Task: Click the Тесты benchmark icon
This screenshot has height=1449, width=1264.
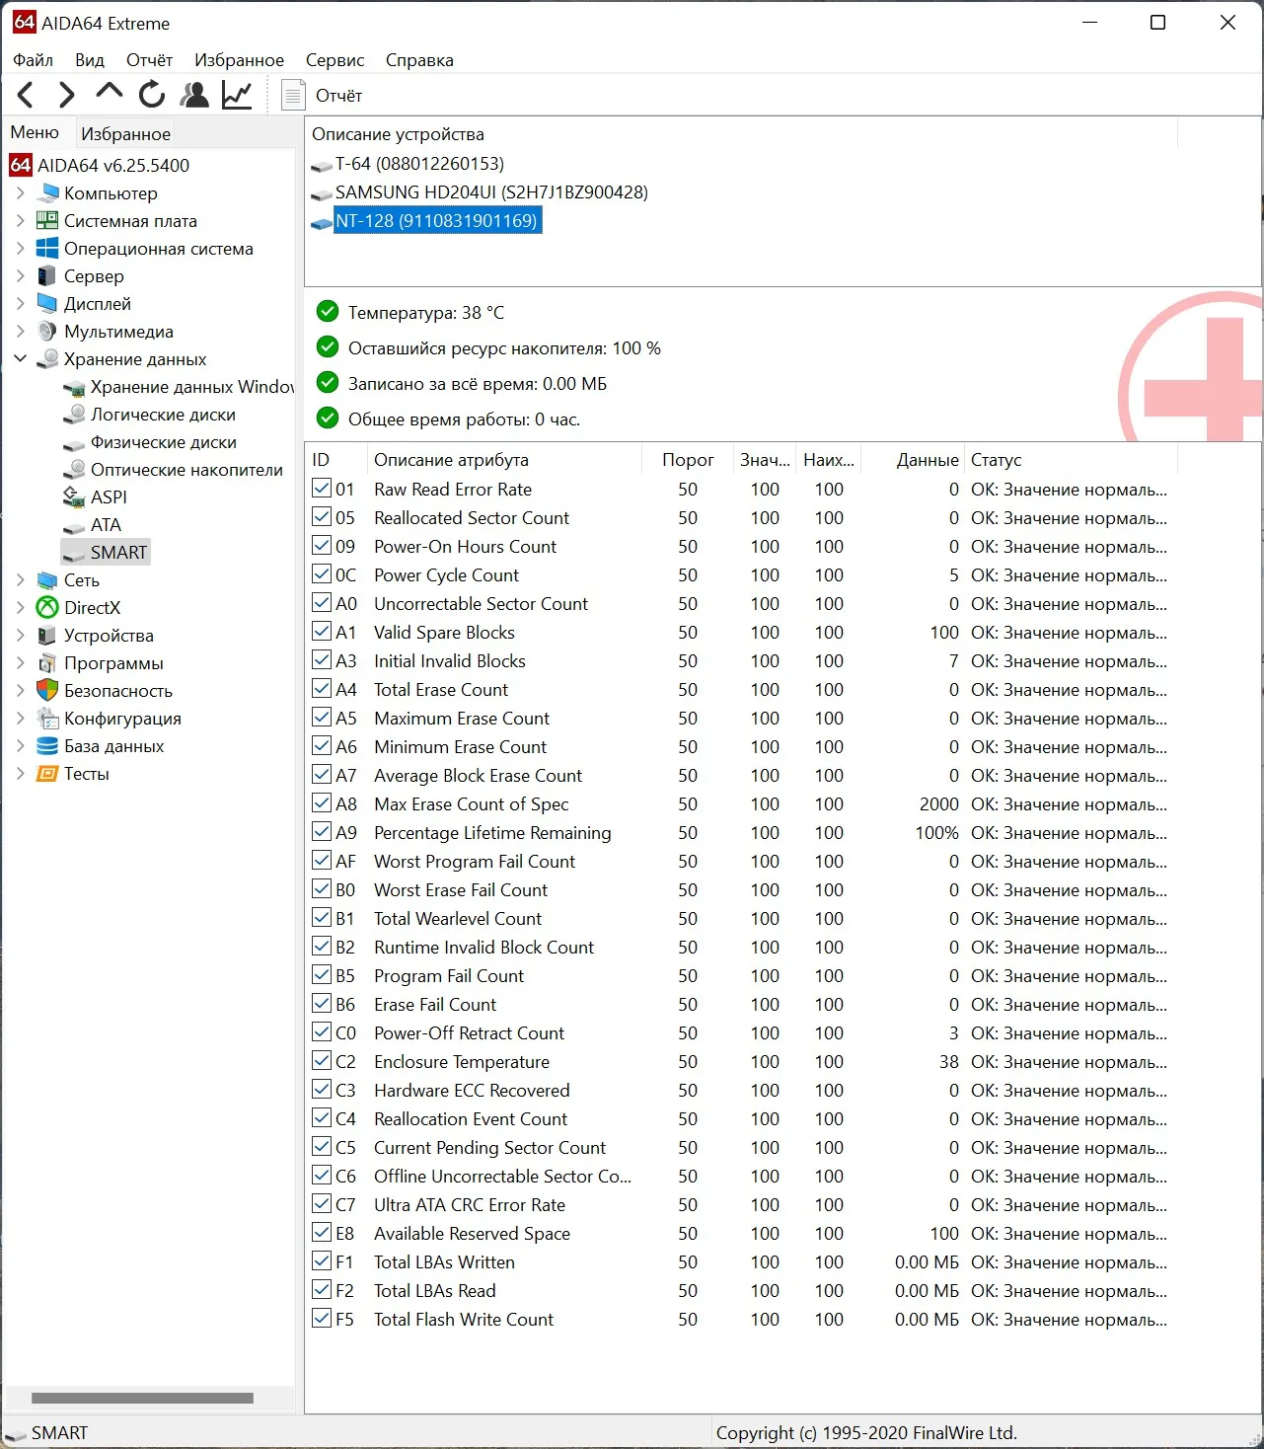Action: pos(47,773)
